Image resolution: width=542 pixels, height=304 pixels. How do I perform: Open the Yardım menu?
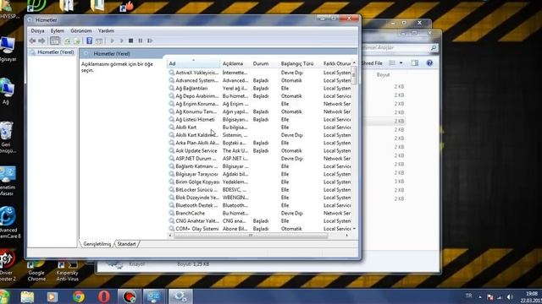point(106,30)
